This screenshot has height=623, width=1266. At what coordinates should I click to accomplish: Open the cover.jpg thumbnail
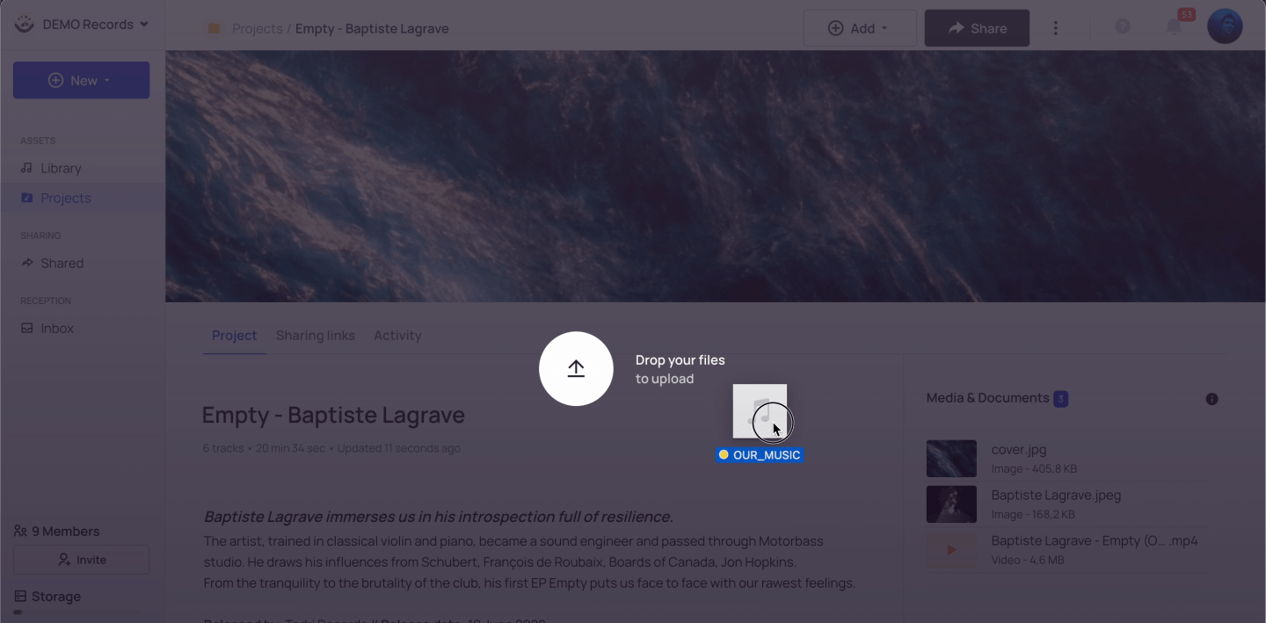pos(951,459)
